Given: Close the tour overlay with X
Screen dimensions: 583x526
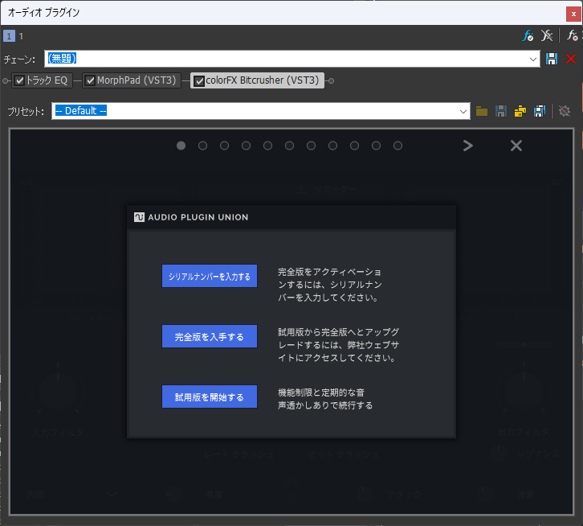Looking at the screenshot, I should [x=516, y=146].
